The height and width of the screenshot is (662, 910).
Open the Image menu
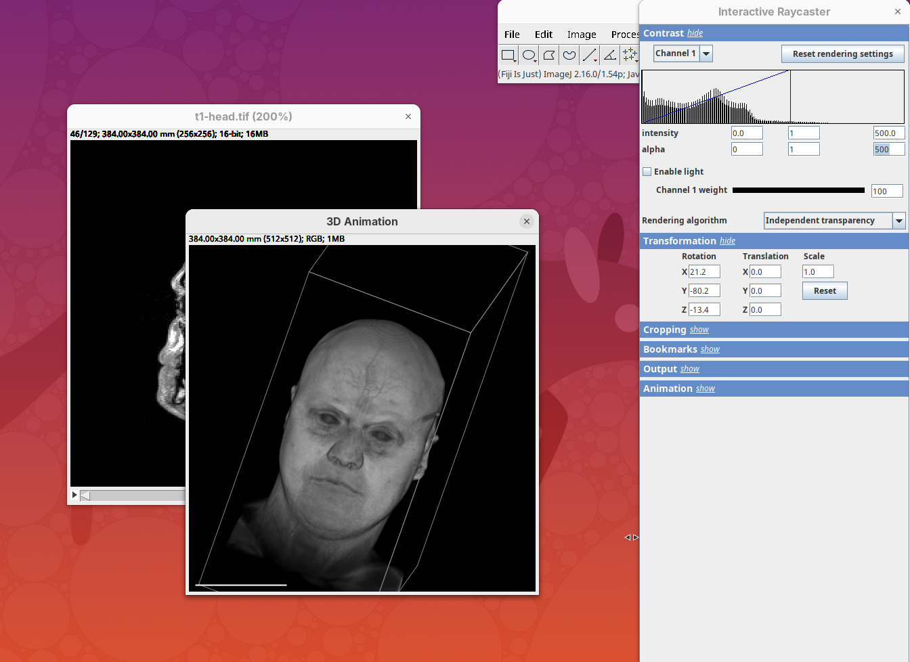tap(582, 35)
